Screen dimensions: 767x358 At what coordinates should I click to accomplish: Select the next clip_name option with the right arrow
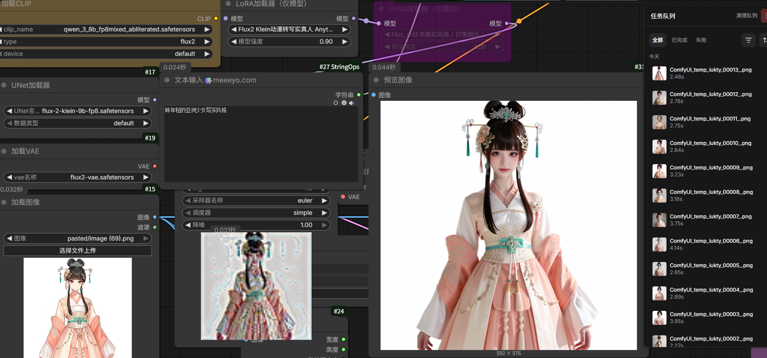tap(207, 29)
